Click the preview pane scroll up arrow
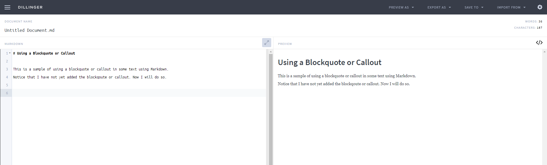This screenshot has height=165, width=547. coord(544,52)
